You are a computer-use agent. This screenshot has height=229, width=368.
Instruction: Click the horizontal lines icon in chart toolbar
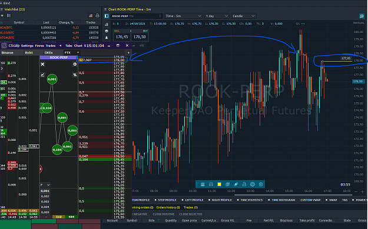point(203,184)
